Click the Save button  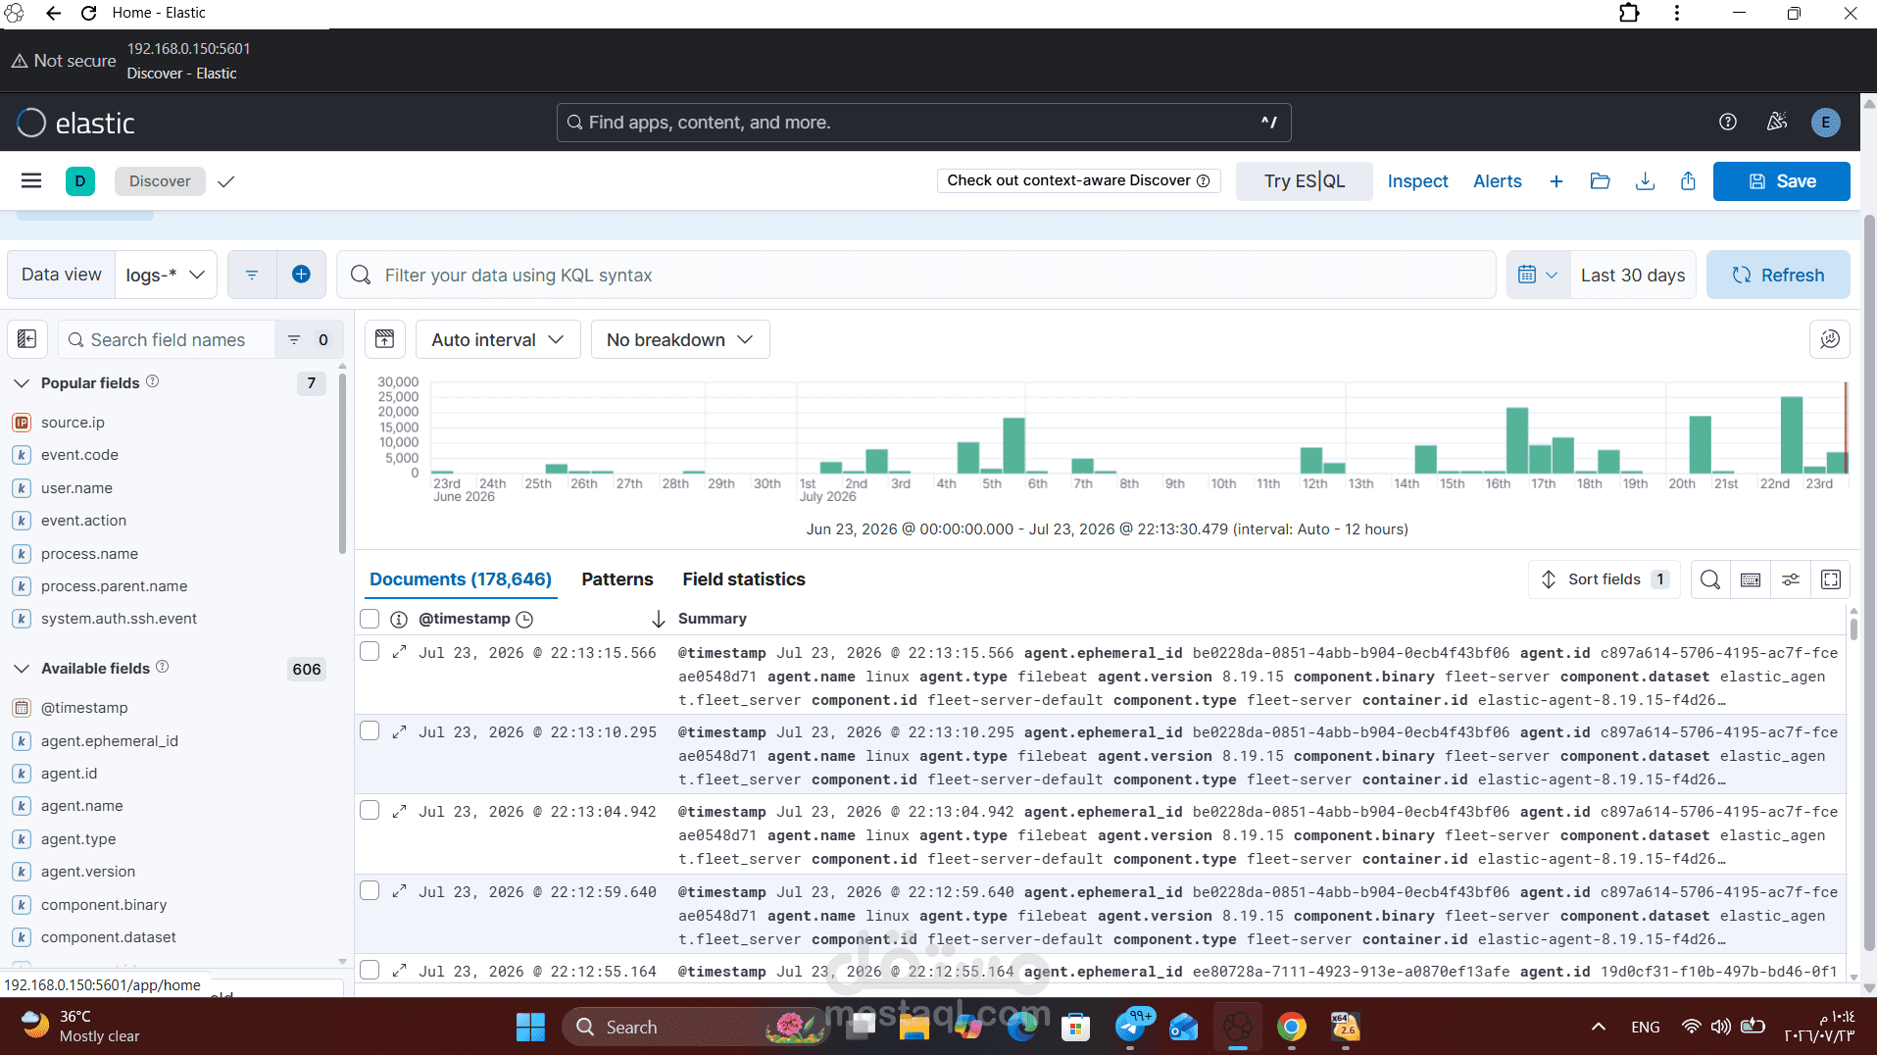pos(1781,181)
